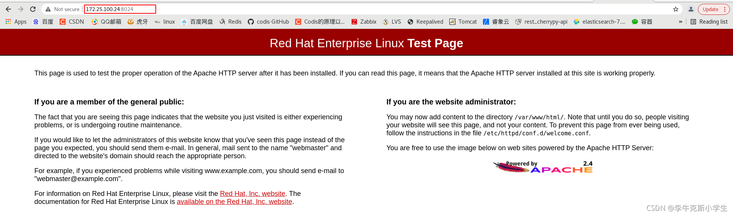Open the 百度网盘 bookmark
This screenshot has width=733, height=215.
197,22
